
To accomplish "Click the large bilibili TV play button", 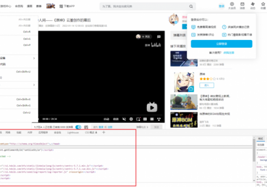I will (152, 107).
